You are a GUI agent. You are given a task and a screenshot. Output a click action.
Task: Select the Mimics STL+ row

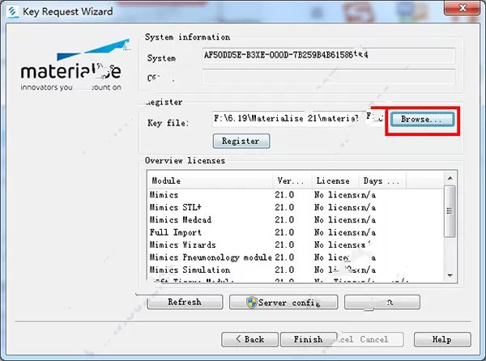pos(296,207)
